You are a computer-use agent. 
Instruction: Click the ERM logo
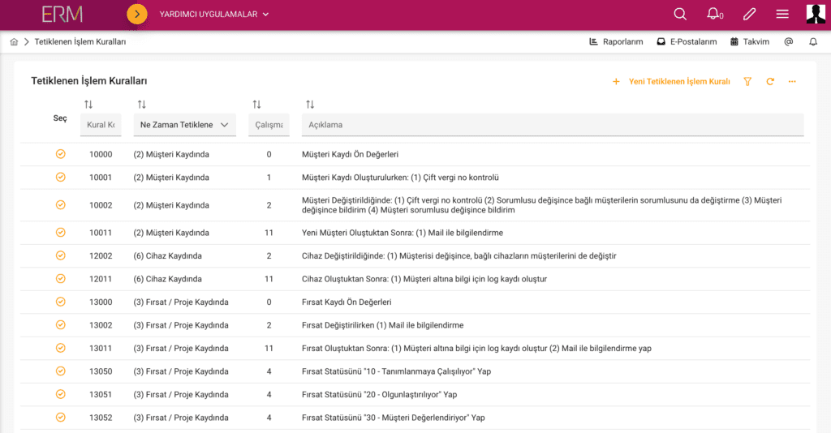[x=62, y=15]
